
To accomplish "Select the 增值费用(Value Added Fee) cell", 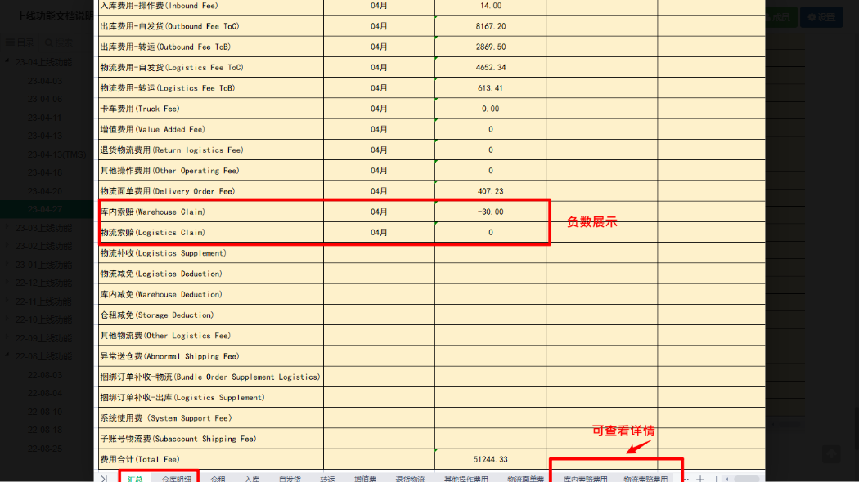I will coord(211,129).
